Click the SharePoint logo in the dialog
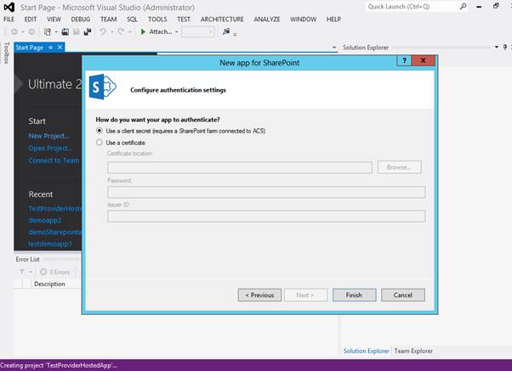Screen dimensions: 512x371 (x=103, y=87)
